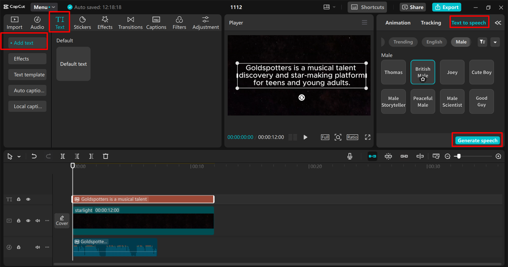Click the Generate speech button

[x=477, y=140]
